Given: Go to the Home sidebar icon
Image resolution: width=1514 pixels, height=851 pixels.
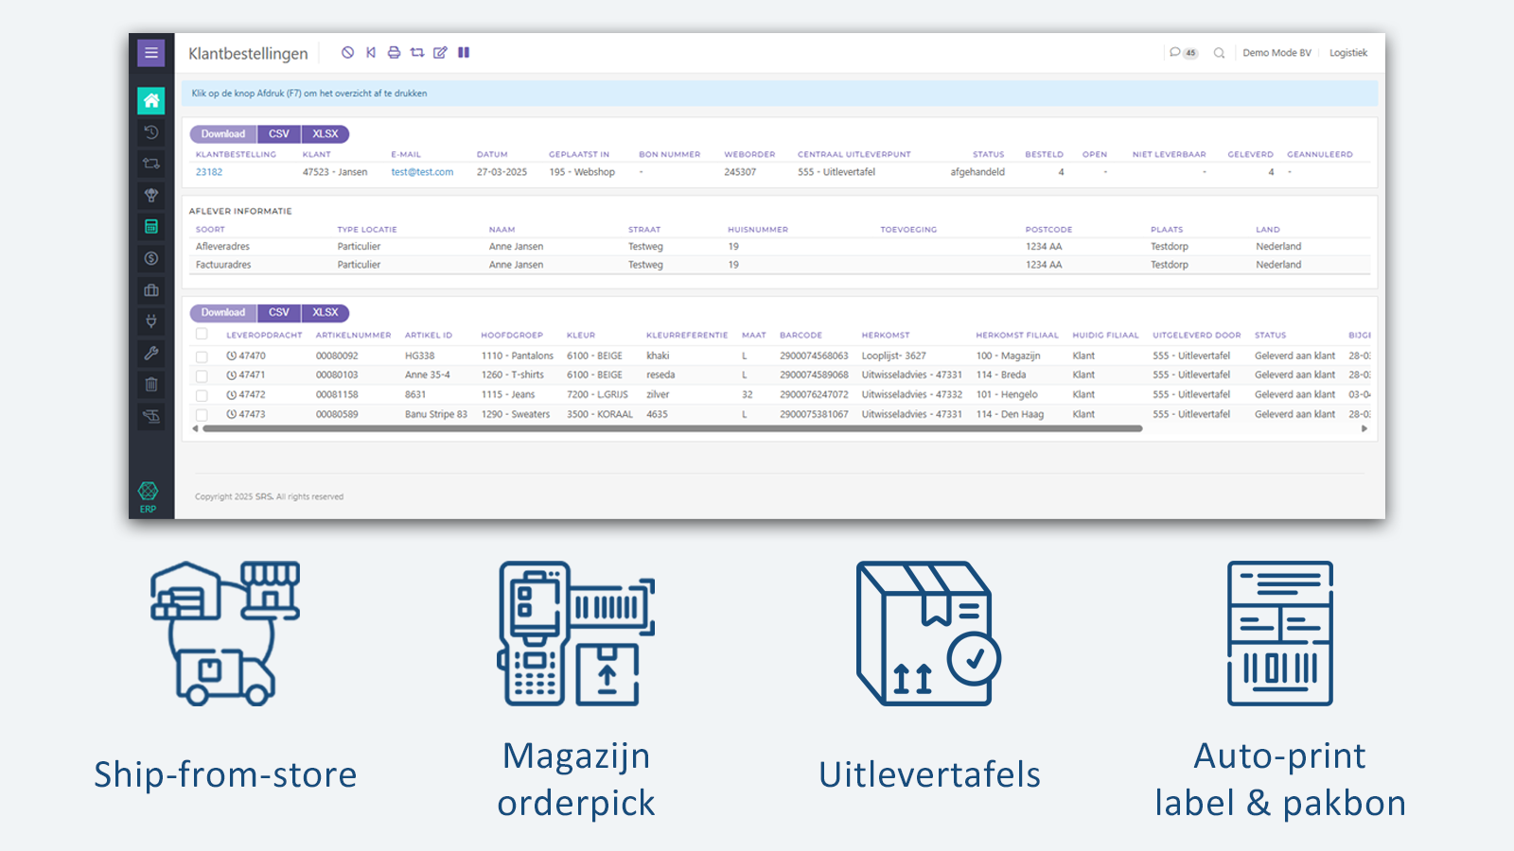Looking at the screenshot, I should click(x=150, y=100).
